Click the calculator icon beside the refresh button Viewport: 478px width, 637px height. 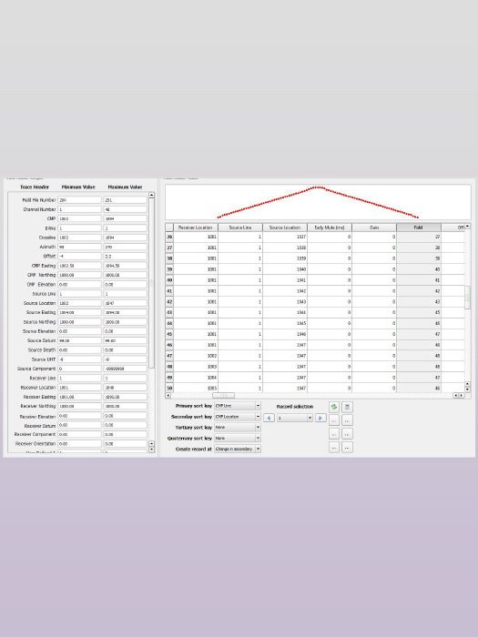pyautogui.click(x=347, y=406)
